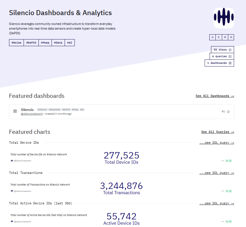Open See All Queries link
Image resolution: width=246 pixels, height=227 pixels.
click(217, 132)
